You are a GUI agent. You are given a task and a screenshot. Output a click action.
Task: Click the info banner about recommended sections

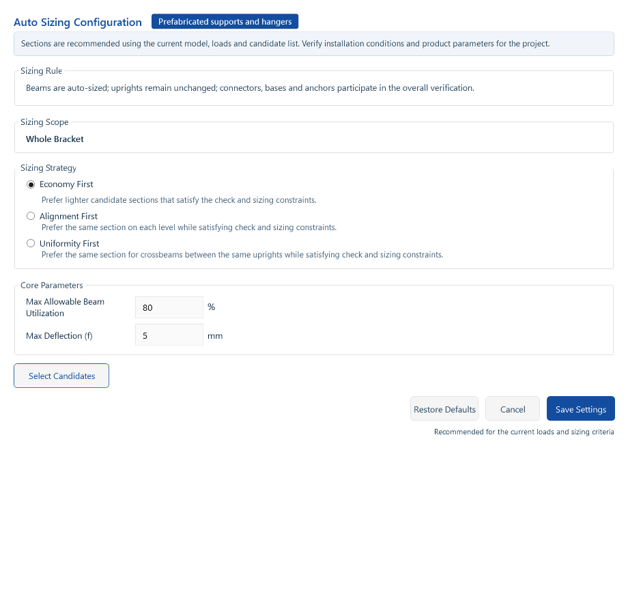pos(314,44)
